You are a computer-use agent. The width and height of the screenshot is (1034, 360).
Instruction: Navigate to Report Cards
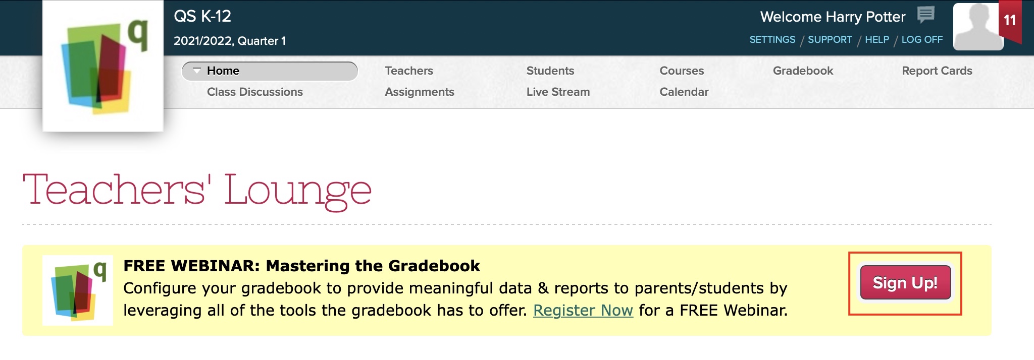click(937, 71)
